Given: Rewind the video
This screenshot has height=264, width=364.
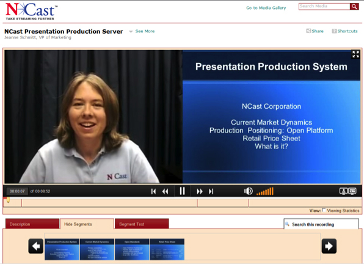Looking at the screenshot, I should (x=166, y=191).
